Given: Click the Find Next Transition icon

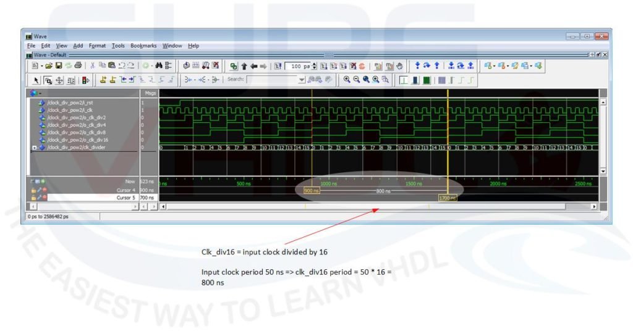Looking at the screenshot, I should 132,80.
